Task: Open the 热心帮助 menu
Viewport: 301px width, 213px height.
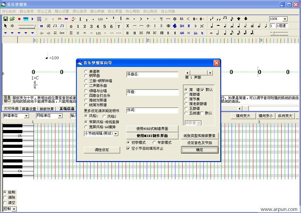Action: [133, 11]
